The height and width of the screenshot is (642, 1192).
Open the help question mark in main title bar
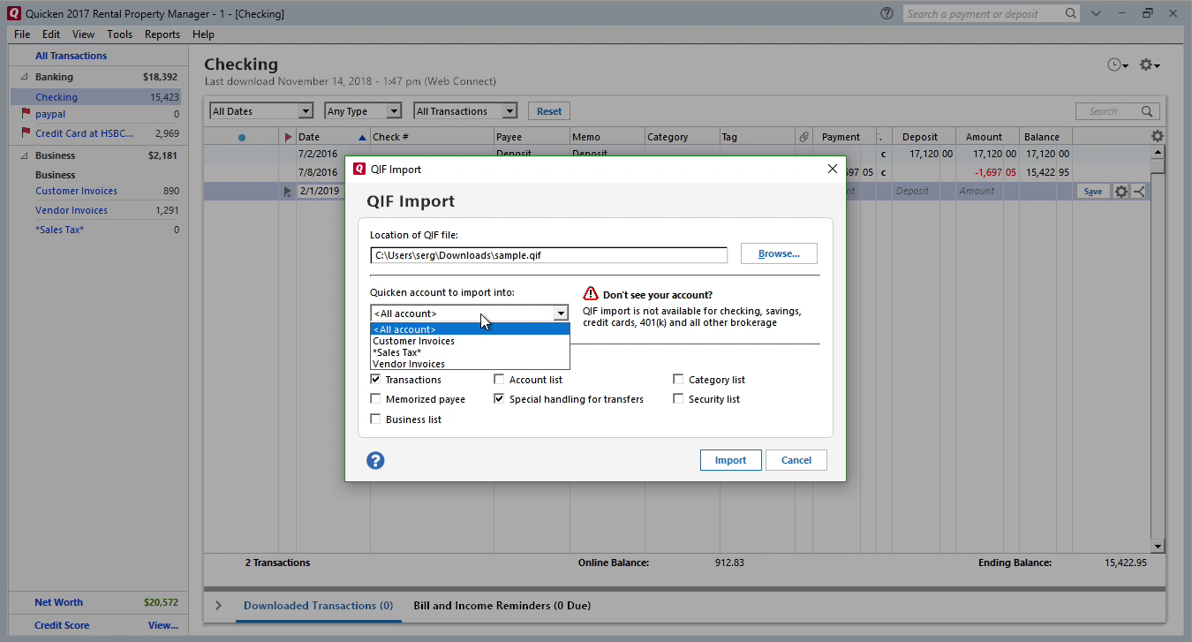tap(886, 13)
